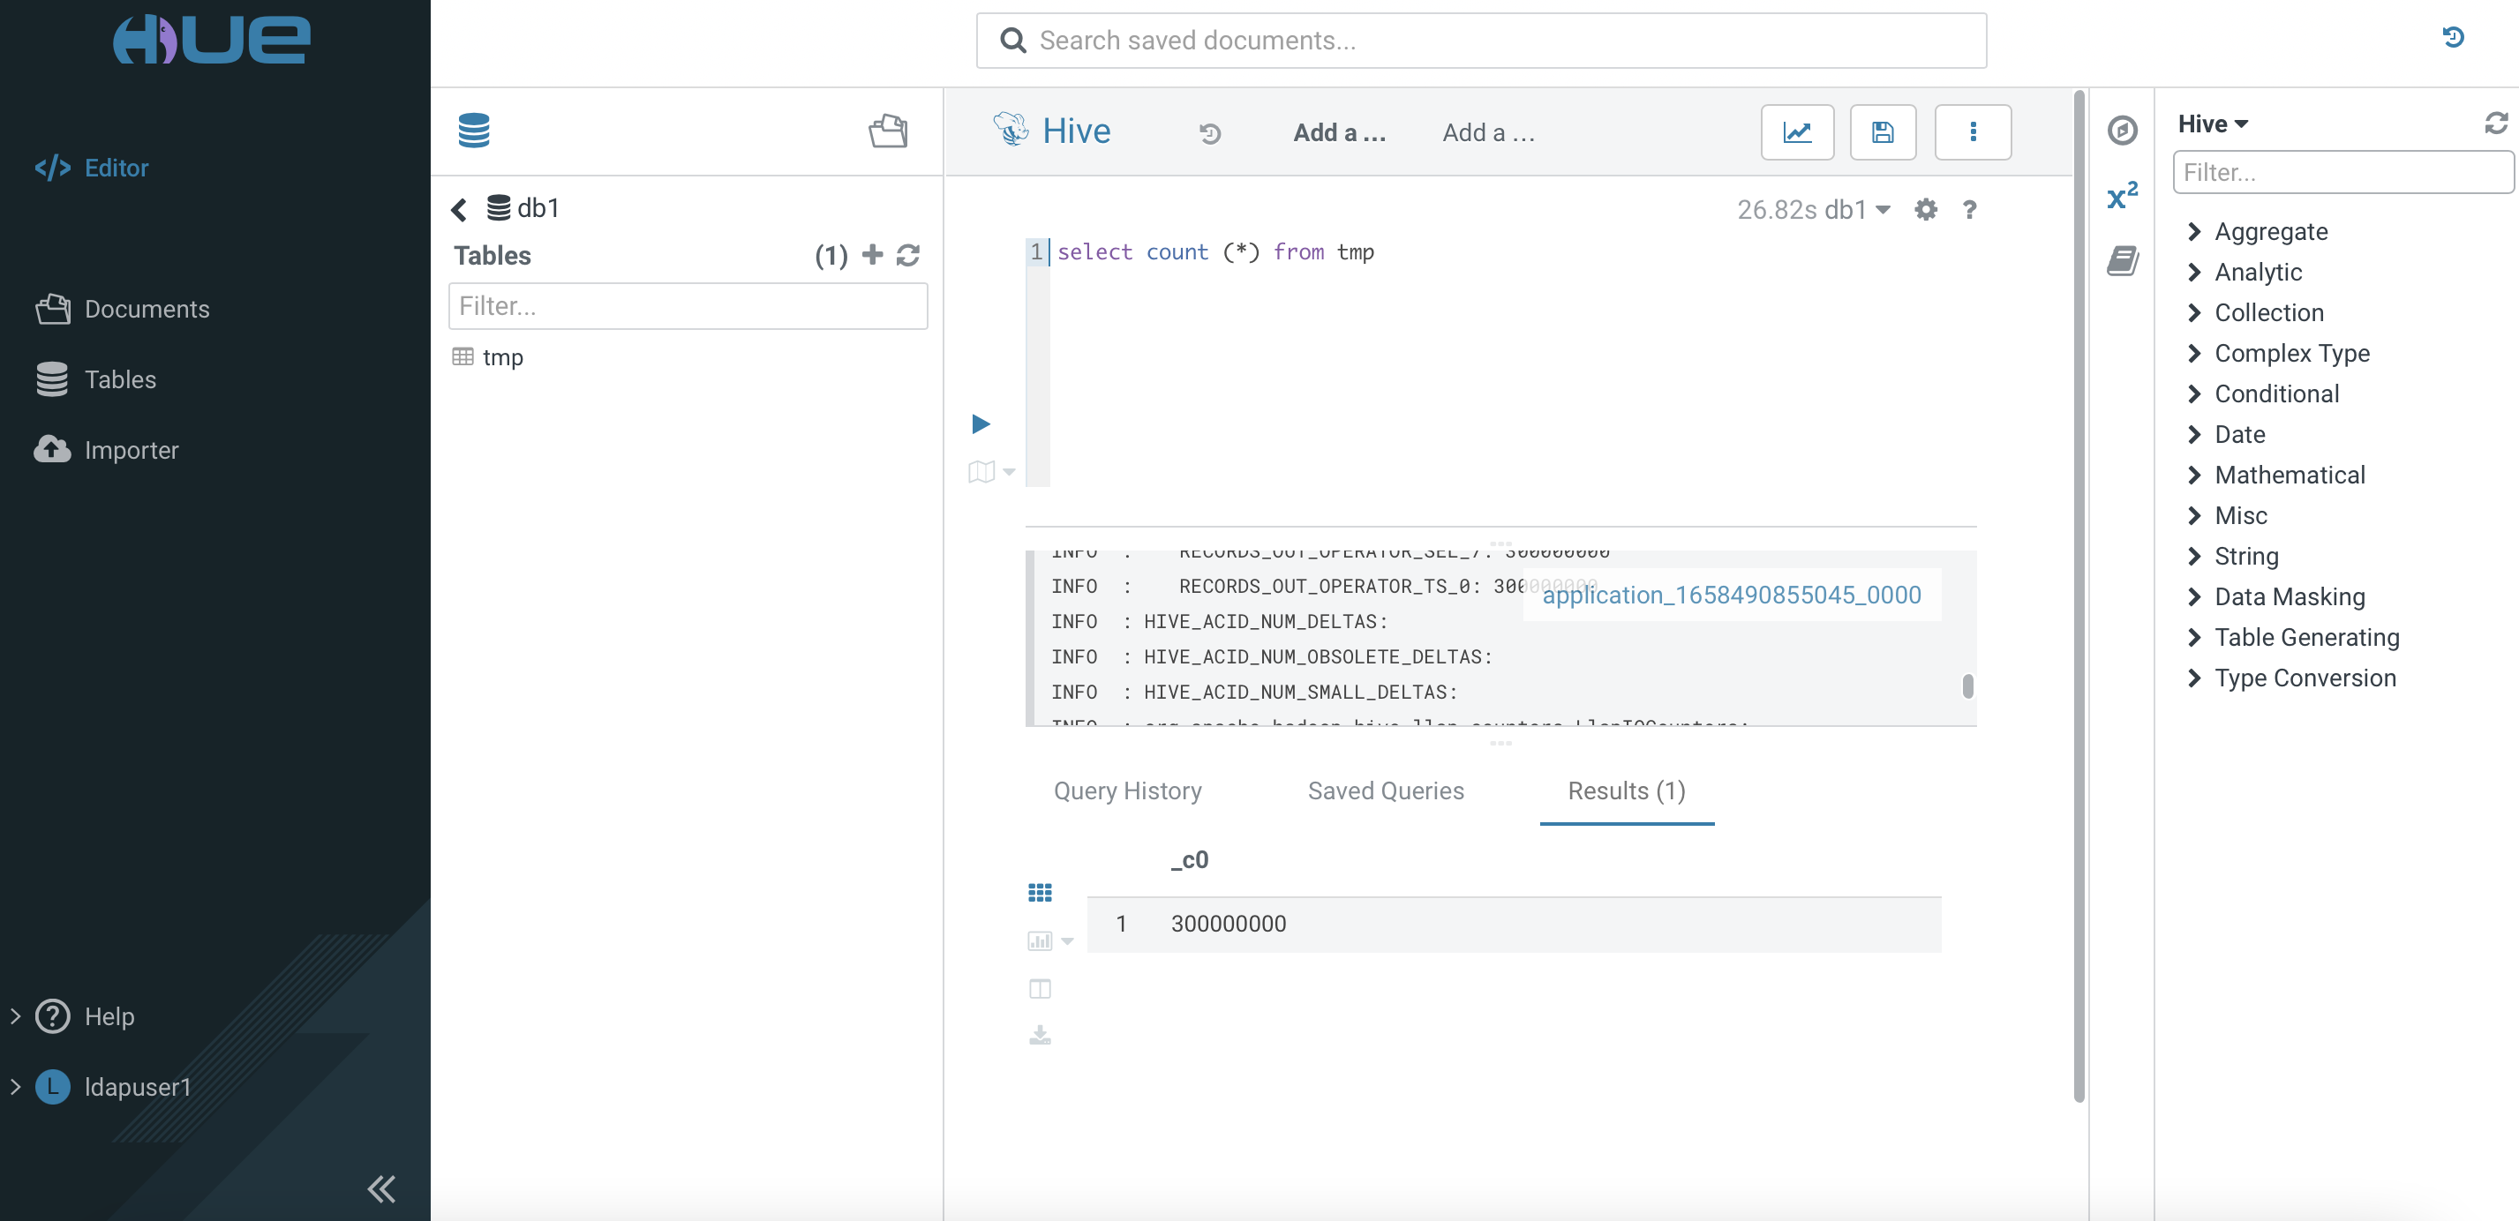Open the functions x² panel icon
Image resolution: width=2519 pixels, height=1221 pixels.
pyautogui.click(x=2121, y=197)
